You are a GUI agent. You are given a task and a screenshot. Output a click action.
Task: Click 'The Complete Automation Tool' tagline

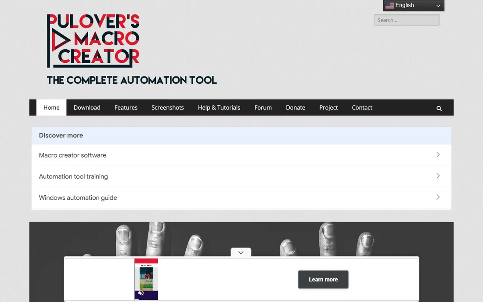point(132,80)
